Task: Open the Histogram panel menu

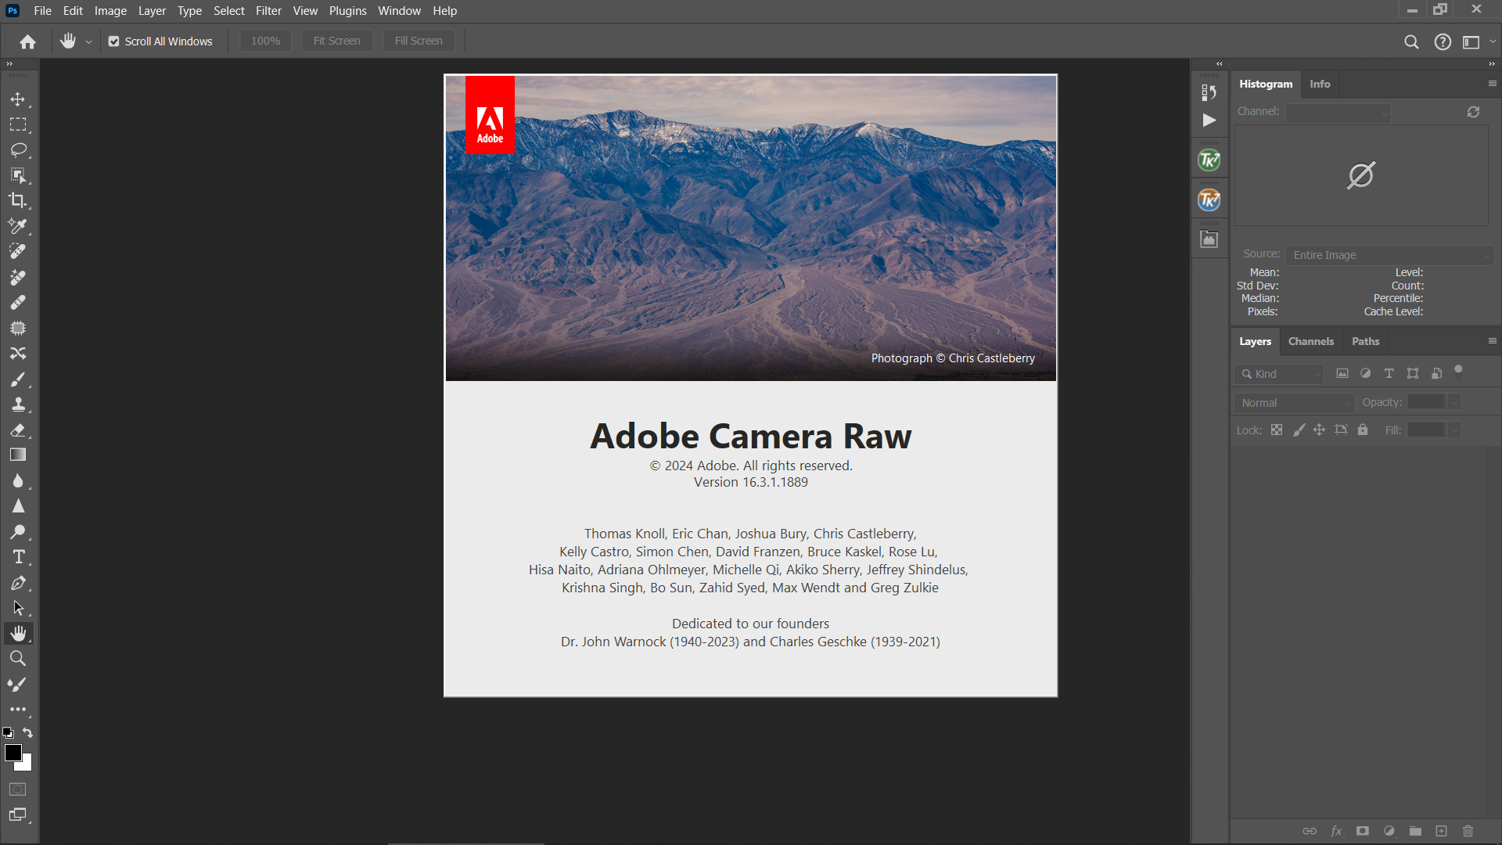Action: [x=1492, y=84]
